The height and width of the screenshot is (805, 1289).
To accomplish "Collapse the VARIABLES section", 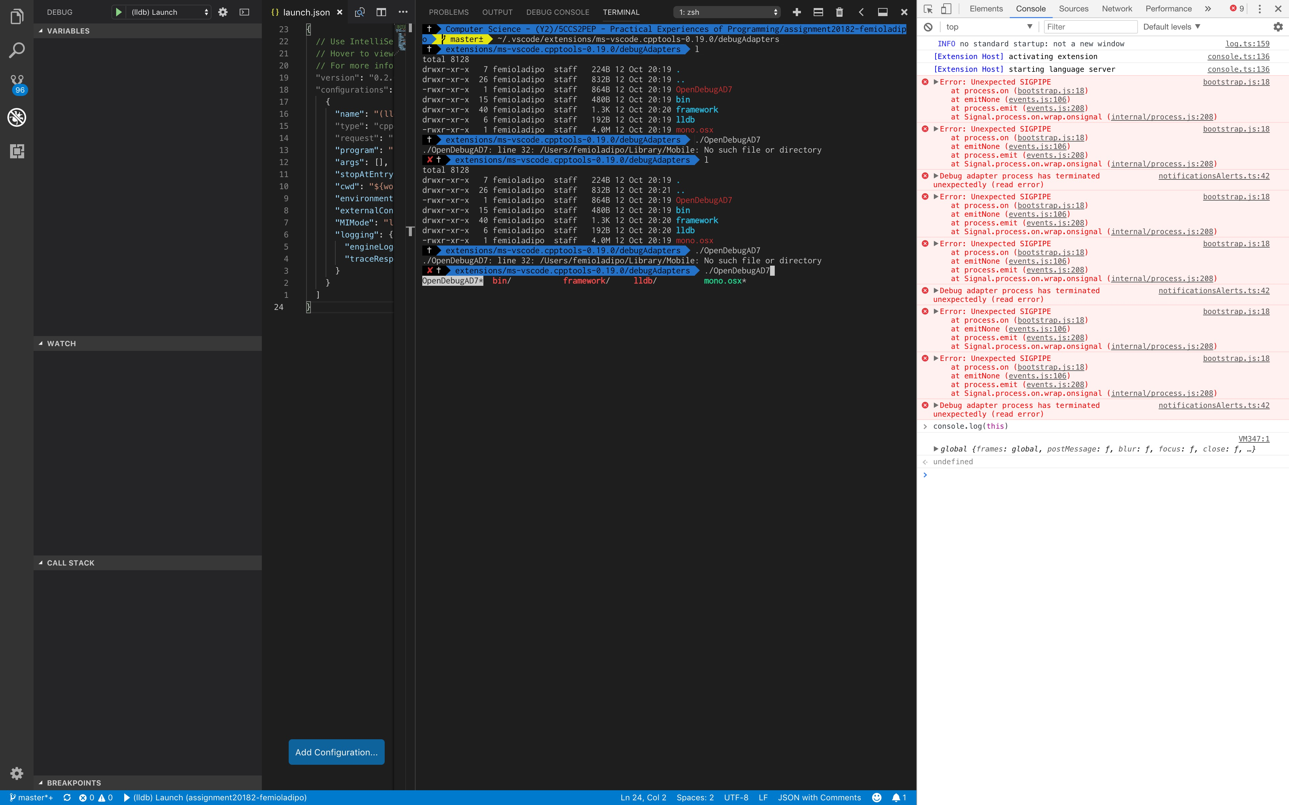I will click(41, 31).
